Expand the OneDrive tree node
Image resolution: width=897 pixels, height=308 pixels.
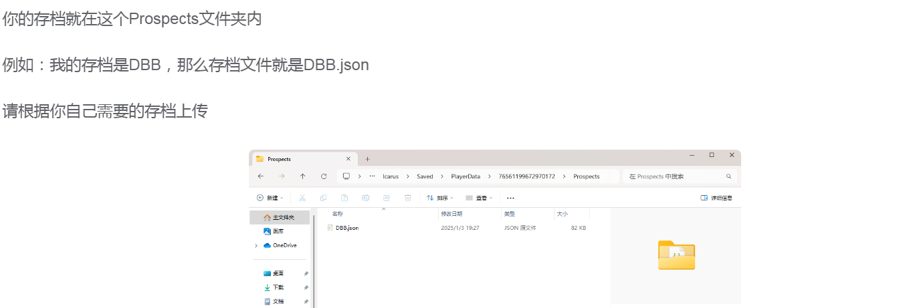pyautogui.click(x=256, y=246)
